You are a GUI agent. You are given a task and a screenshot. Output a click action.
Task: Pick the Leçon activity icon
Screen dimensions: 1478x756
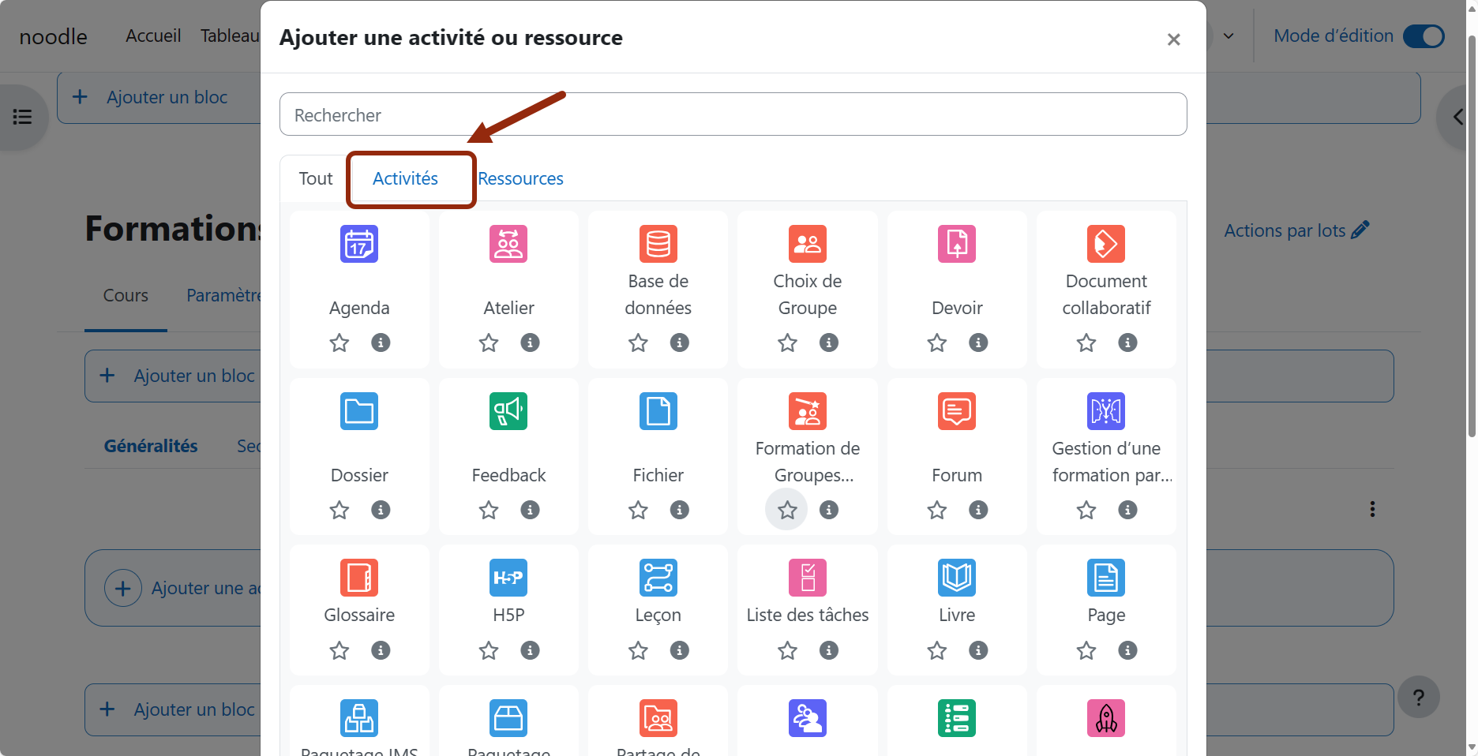click(x=658, y=578)
